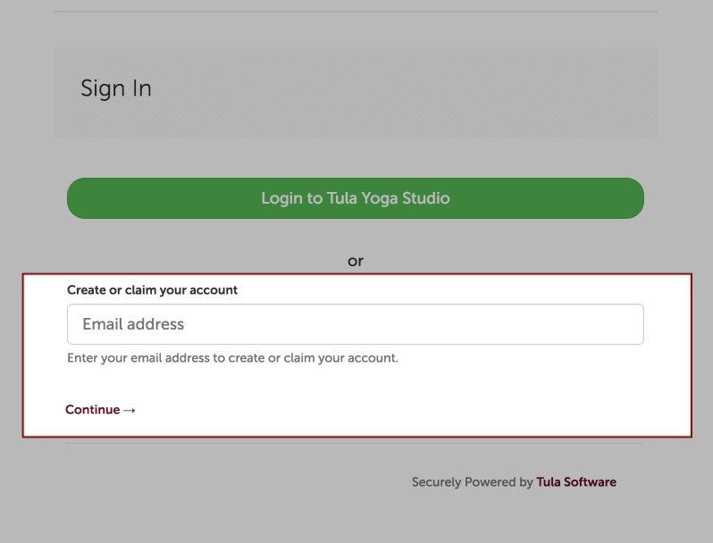Focus the Email address input field

click(x=355, y=324)
